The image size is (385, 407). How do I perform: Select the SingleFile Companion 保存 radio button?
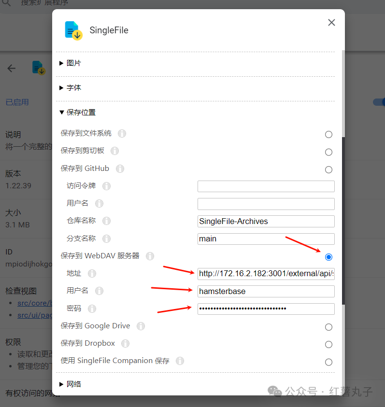point(328,362)
